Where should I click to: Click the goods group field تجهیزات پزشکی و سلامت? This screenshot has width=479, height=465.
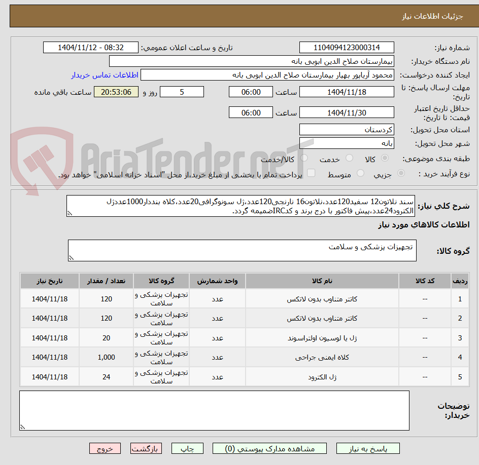pyautogui.click(x=242, y=250)
